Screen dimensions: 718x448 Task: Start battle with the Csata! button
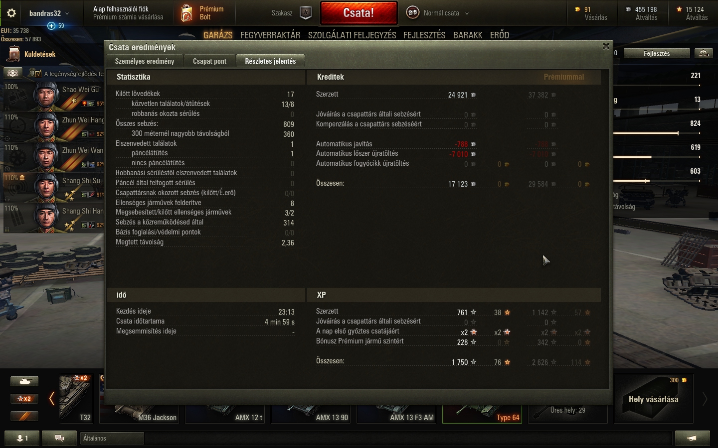(x=359, y=13)
